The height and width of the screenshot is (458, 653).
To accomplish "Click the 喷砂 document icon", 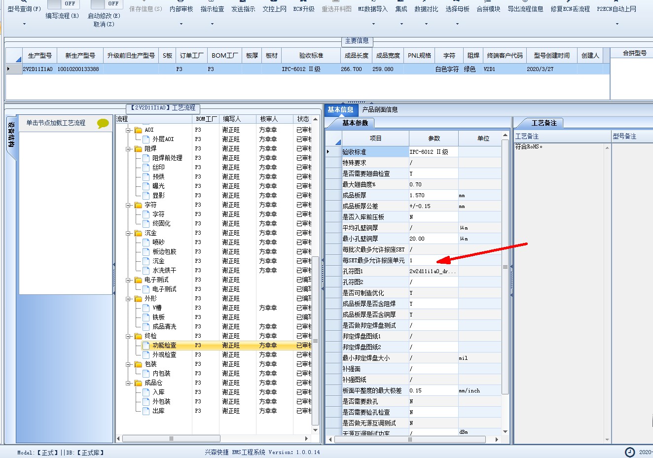I will [x=146, y=242].
